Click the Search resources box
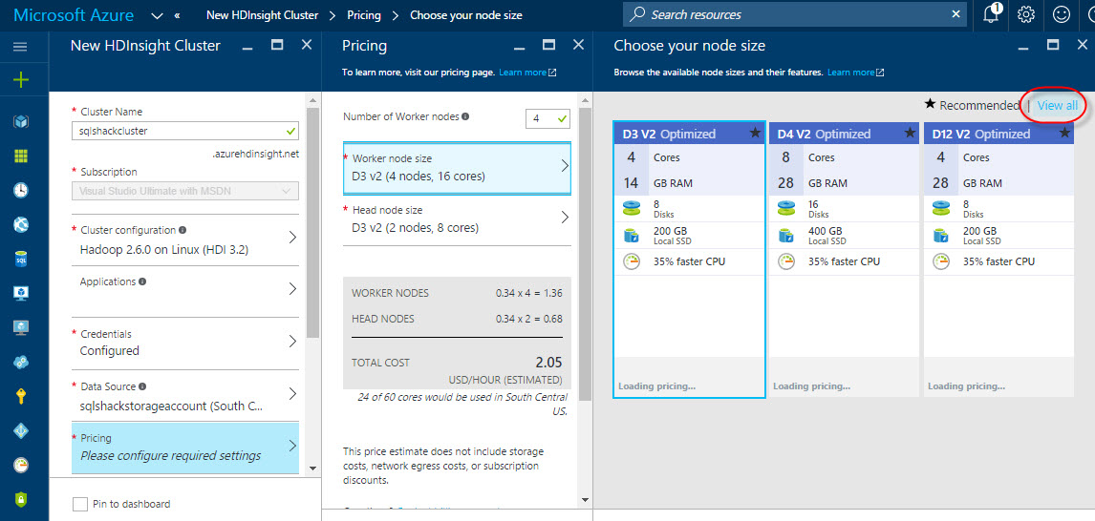Viewport: 1095px width, 521px height. [x=795, y=14]
